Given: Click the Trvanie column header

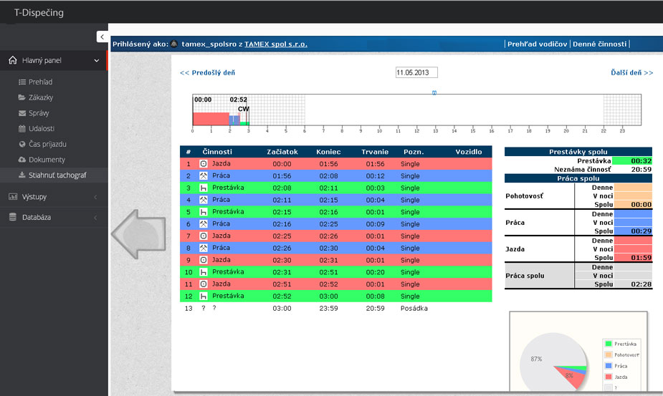Looking at the screenshot, I should (375, 152).
